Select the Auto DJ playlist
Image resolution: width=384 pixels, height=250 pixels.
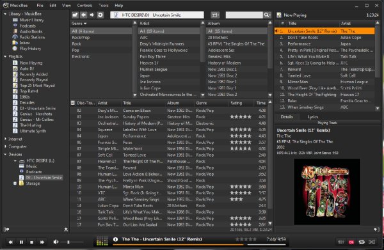[x=27, y=68]
